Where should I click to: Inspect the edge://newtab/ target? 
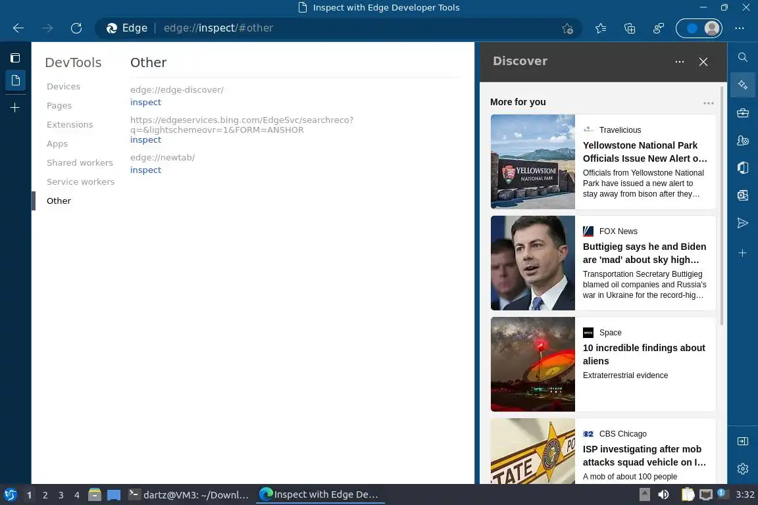click(x=145, y=170)
